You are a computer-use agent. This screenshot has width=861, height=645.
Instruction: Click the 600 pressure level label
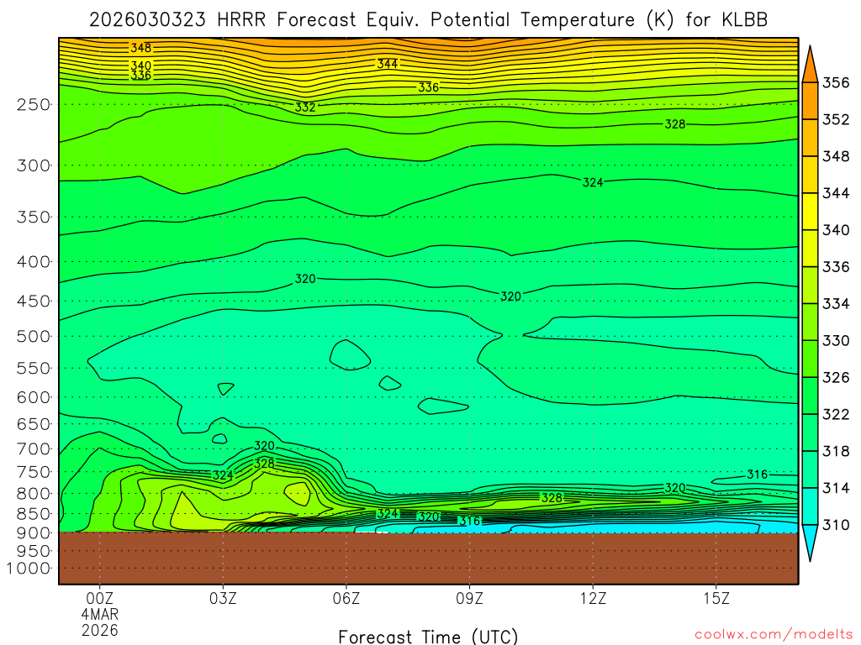click(34, 397)
